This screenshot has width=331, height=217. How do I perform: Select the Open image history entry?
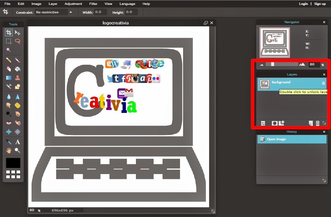pyautogui.click(x=292, y=139)
